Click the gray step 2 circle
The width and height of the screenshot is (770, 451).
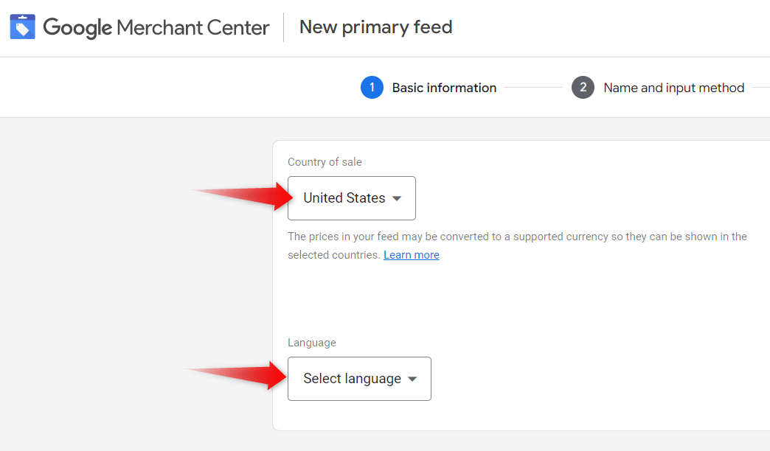tap(583, 88)
